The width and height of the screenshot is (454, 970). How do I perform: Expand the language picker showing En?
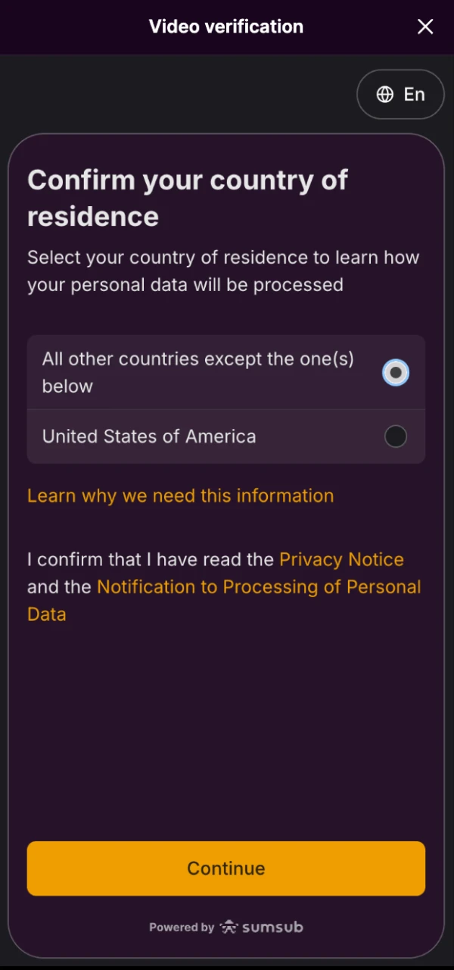coord(400,94)
